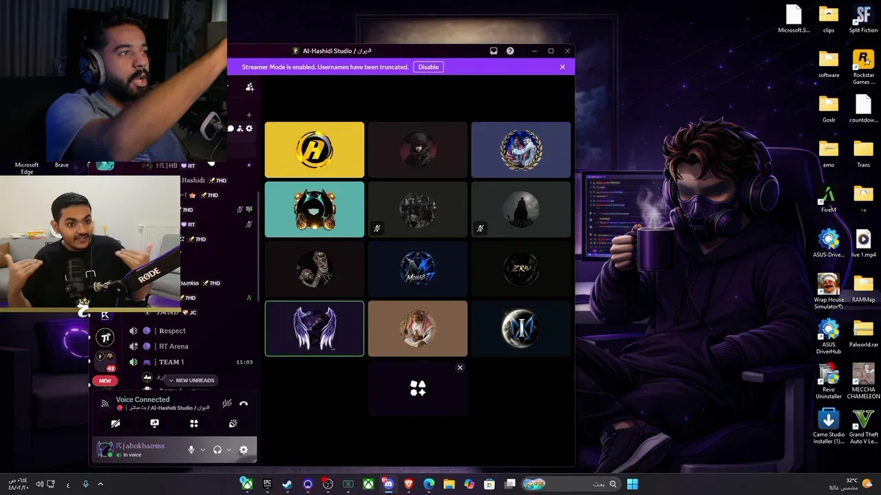This screenshot has height=495, width=881.
Task: Open Microsoft Edge from the taskbar
Action: pos(429,484)
